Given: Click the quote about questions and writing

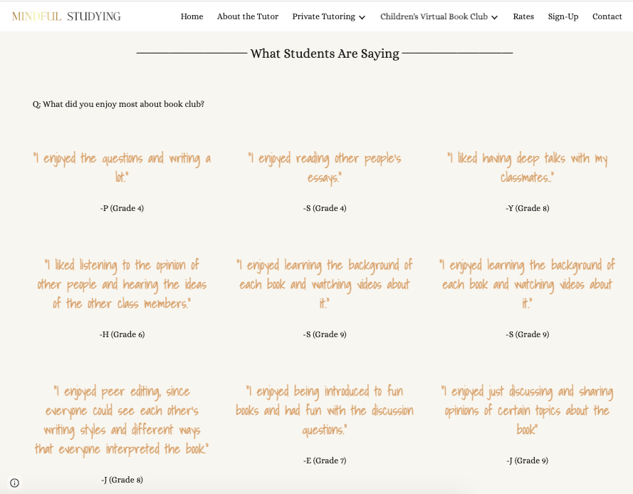Looking at the screenshot, I should click(122, 168).
